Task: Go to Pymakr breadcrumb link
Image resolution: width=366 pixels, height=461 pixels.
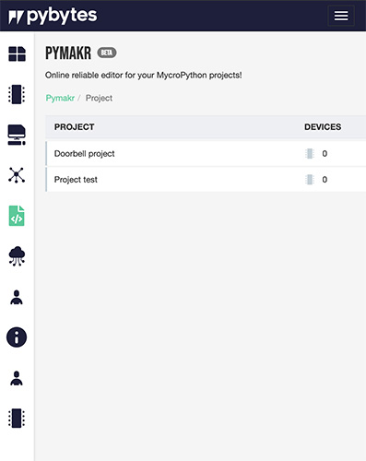Action: pyautogui.click(x=60, y=98)
